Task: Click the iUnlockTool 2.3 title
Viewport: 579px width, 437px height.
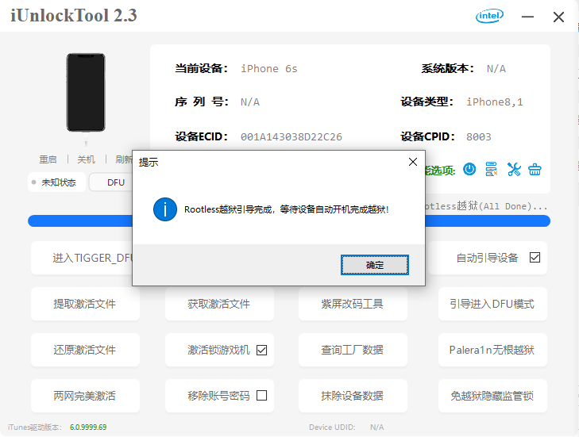Action: [74, 16]
